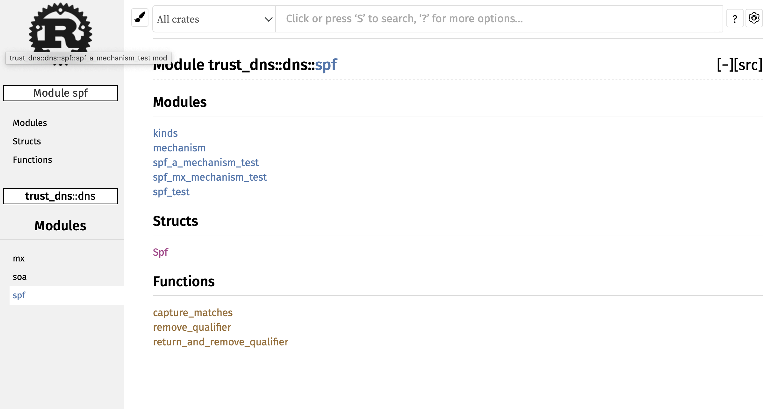Open the mechanism module link
Screen dimensions: 771x409
[x=179, y=148]
